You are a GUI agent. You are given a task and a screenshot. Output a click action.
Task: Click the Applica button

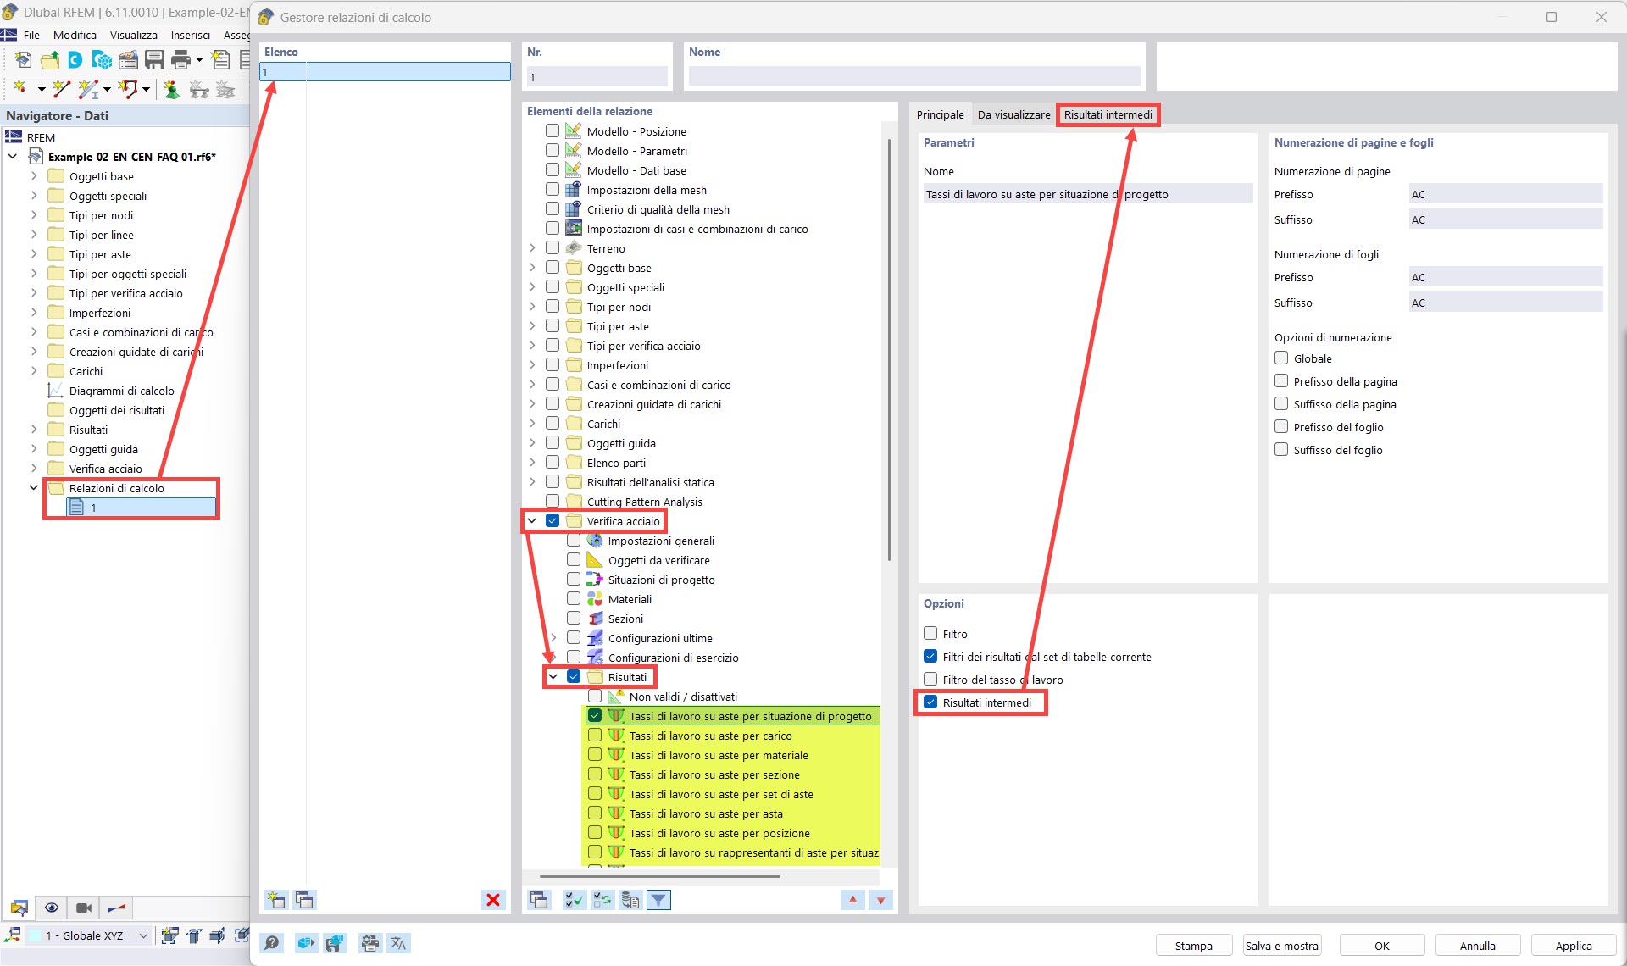(x=1574, y=945)
